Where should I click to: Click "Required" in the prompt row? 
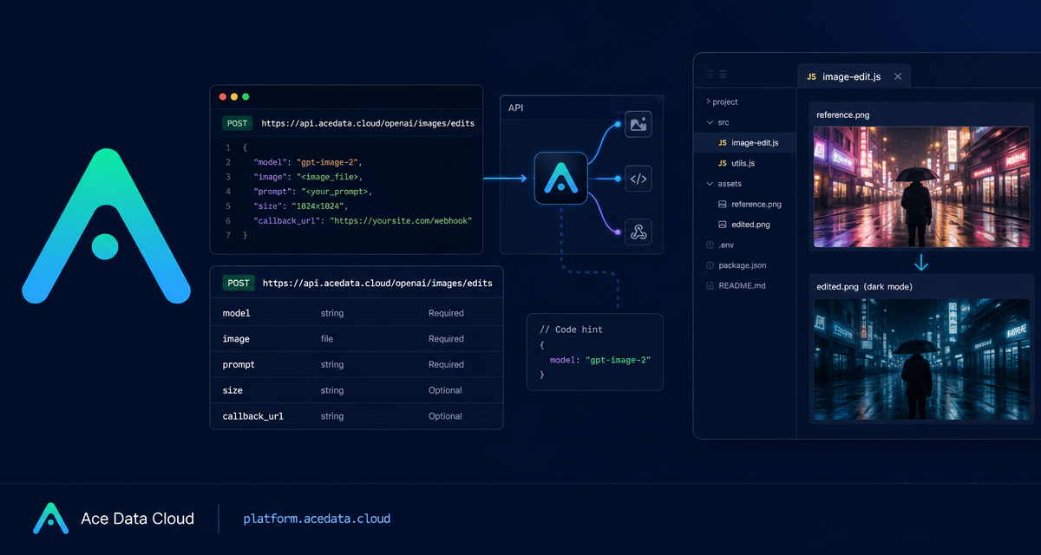[x=446, y=365]
